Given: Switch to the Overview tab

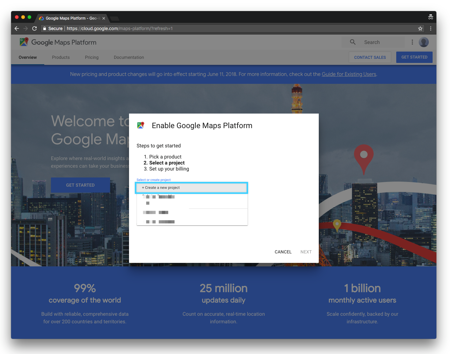Looking at the screenshot, I should pyautogui.click(x=28, y=57).
